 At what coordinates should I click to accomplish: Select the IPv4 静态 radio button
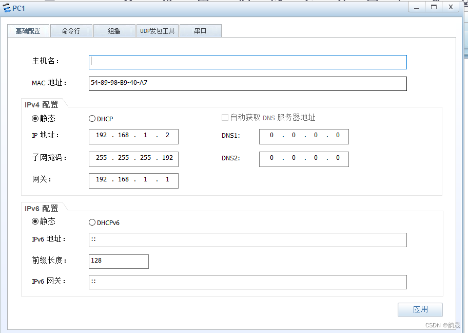click(x=35, y=118)
